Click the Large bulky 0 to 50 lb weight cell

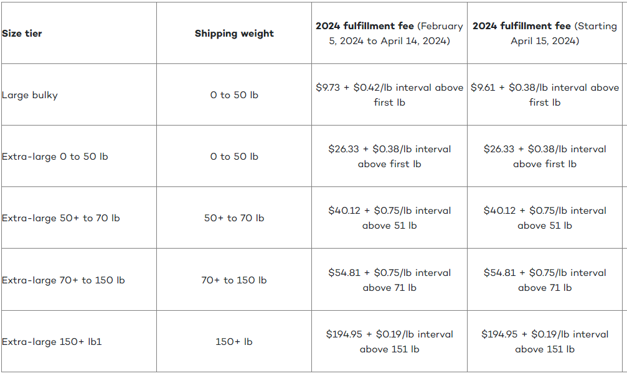pos(234,94)
